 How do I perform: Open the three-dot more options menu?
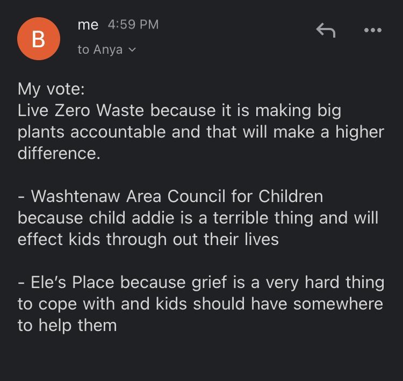point(372,31)
